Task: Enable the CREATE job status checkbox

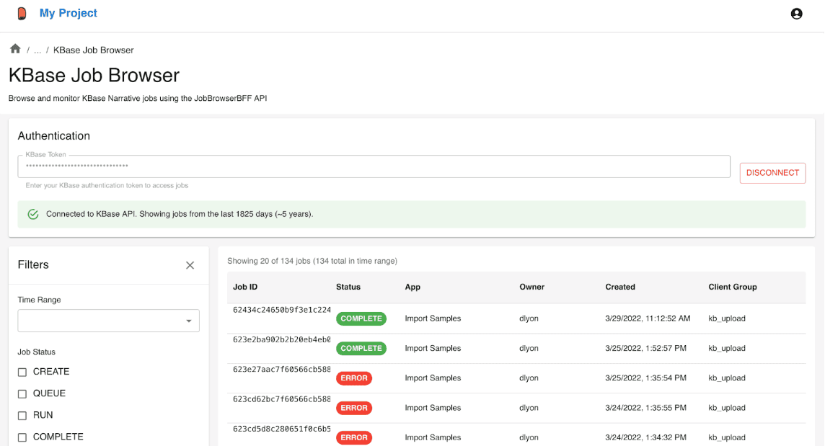Action: [x=22, y=372]
